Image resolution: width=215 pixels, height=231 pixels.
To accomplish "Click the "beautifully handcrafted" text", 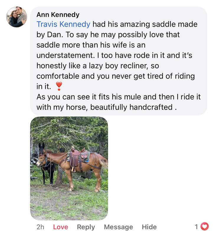I will pyautogui.click(x=131, y=107).
